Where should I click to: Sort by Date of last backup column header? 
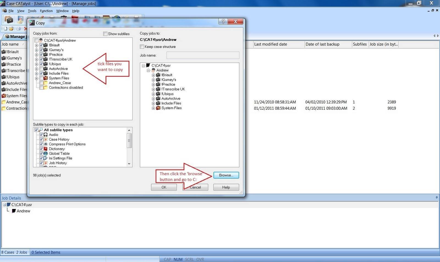328,44
